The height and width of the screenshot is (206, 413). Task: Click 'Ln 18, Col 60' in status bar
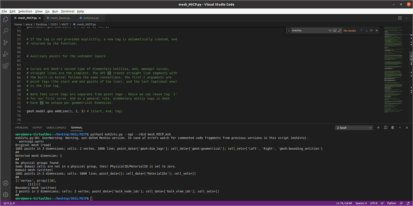tap(345, 203)
